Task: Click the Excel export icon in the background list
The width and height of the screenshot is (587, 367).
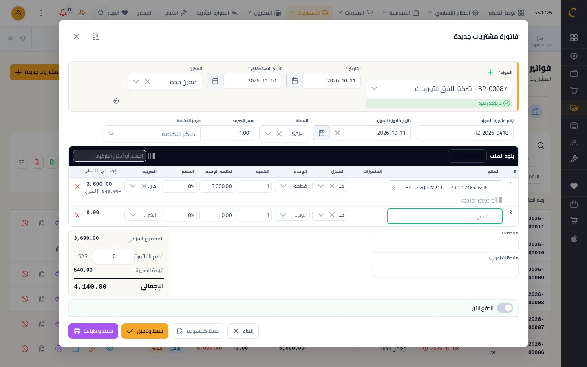Action: 52,162
